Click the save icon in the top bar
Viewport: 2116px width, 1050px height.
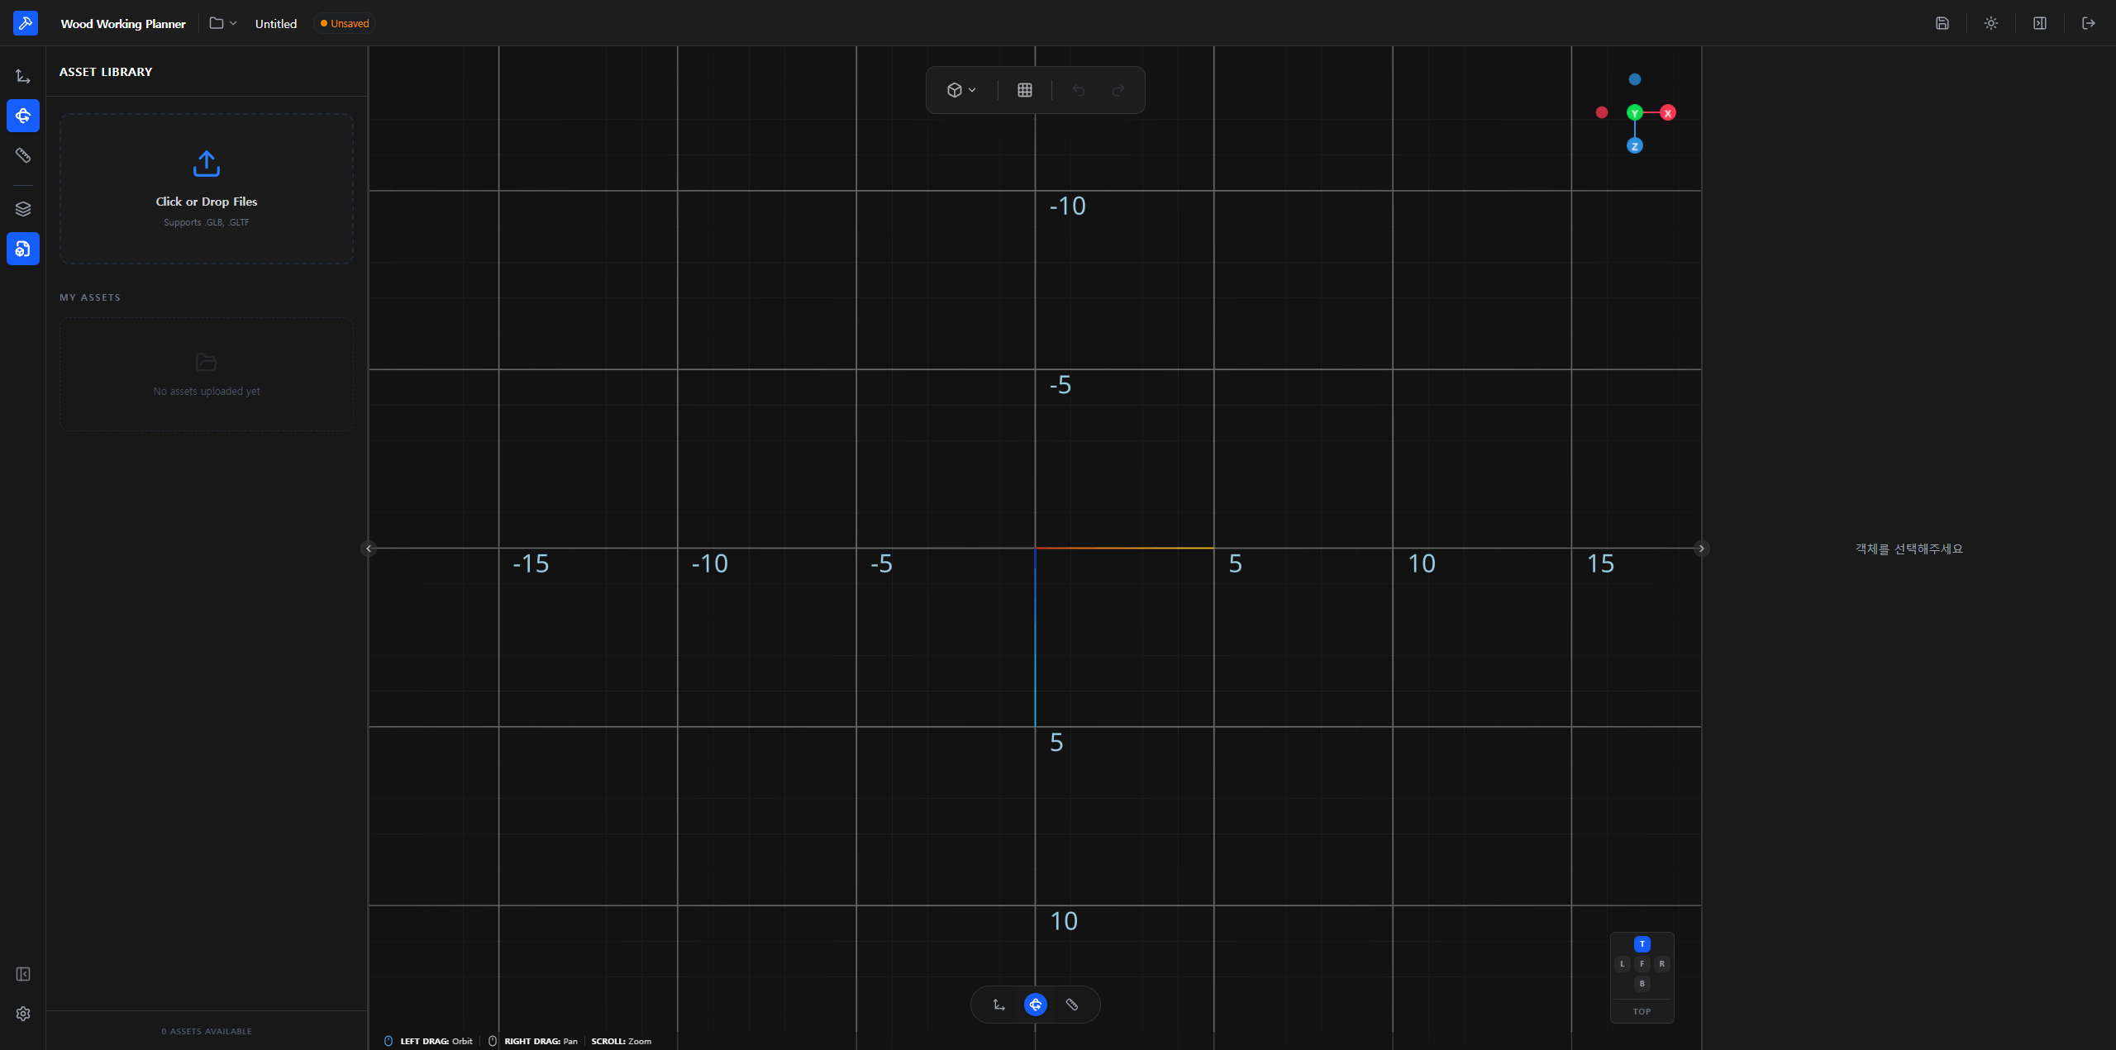coord(1942,22)
